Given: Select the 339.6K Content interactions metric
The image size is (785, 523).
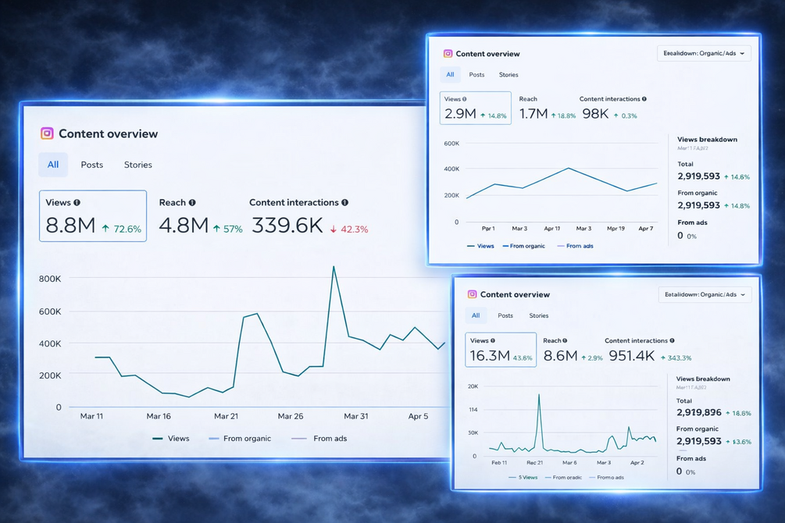Looking at the screenshot, I should (309, 217).
